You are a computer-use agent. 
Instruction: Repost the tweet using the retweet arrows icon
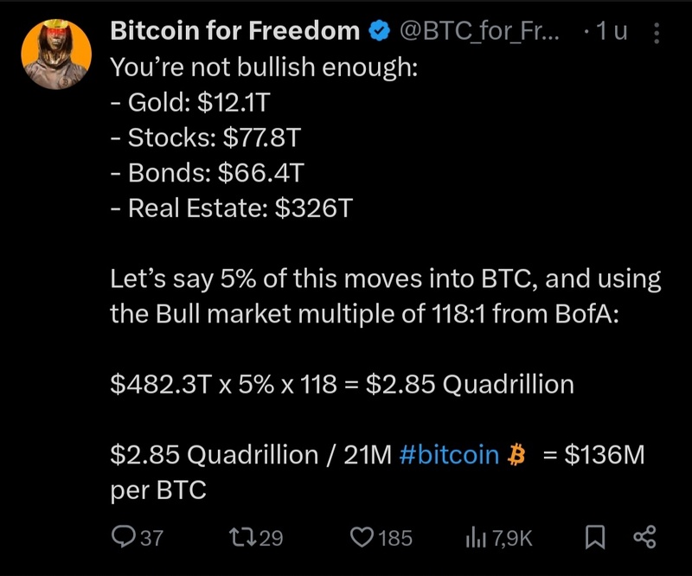(241, 538)
